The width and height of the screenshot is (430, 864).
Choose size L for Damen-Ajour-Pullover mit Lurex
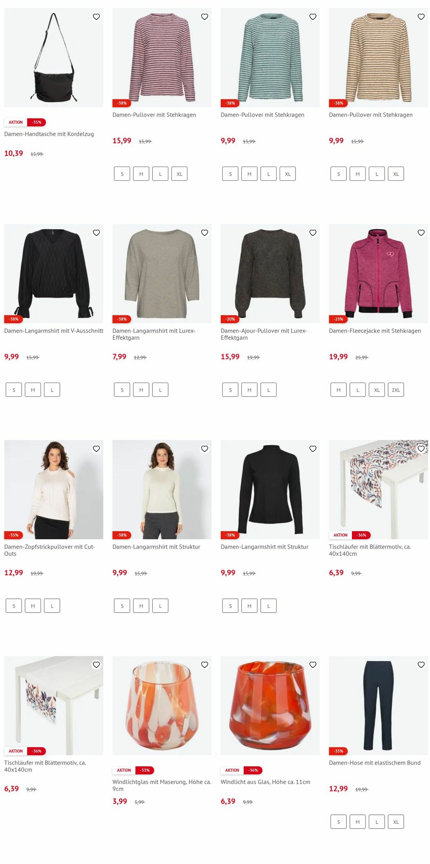[x=269, y=390]
